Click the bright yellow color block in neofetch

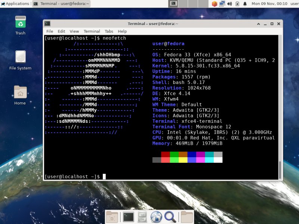tap(183, 160)
